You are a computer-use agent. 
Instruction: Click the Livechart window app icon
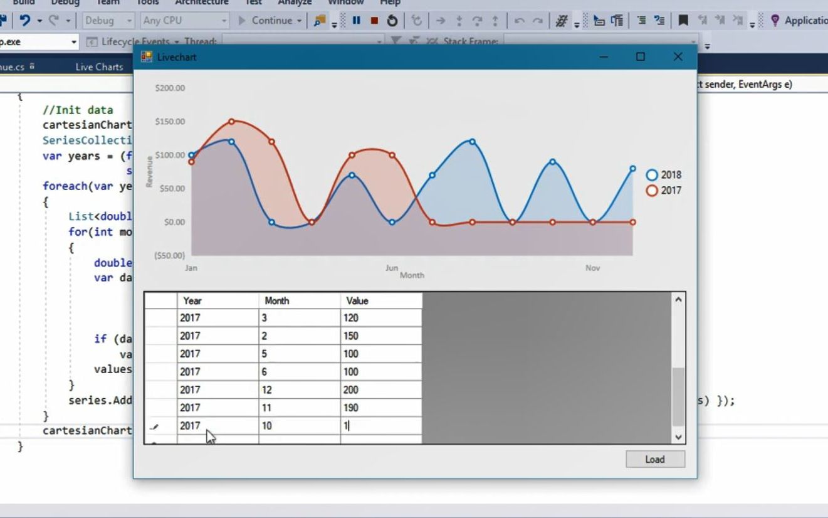(x=147, y=56)
